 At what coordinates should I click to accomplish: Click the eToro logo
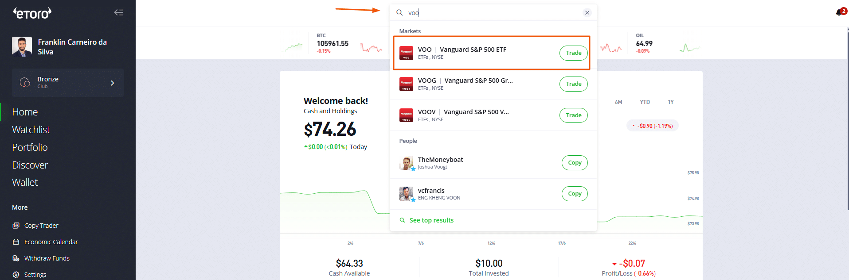click(x=32, y=13)
